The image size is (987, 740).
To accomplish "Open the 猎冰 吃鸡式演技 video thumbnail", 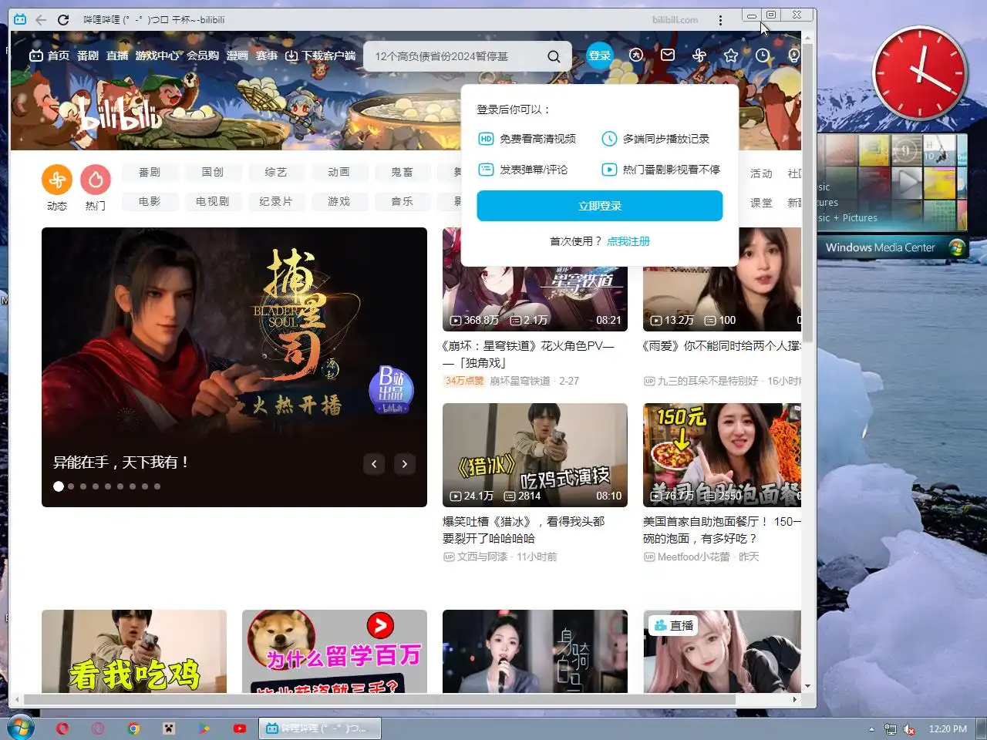I will (535, 455).
